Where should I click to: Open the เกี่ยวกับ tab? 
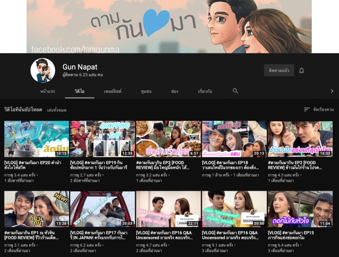point(205,92)
